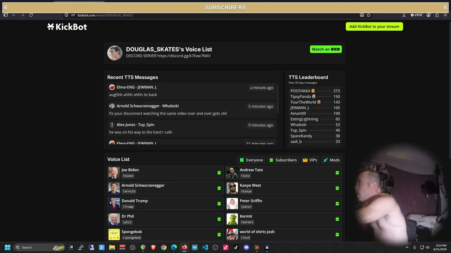The height and width of the screenshot is (253, 451).
Task: Open the taskbar clock and date
Action: coord(441,247)
